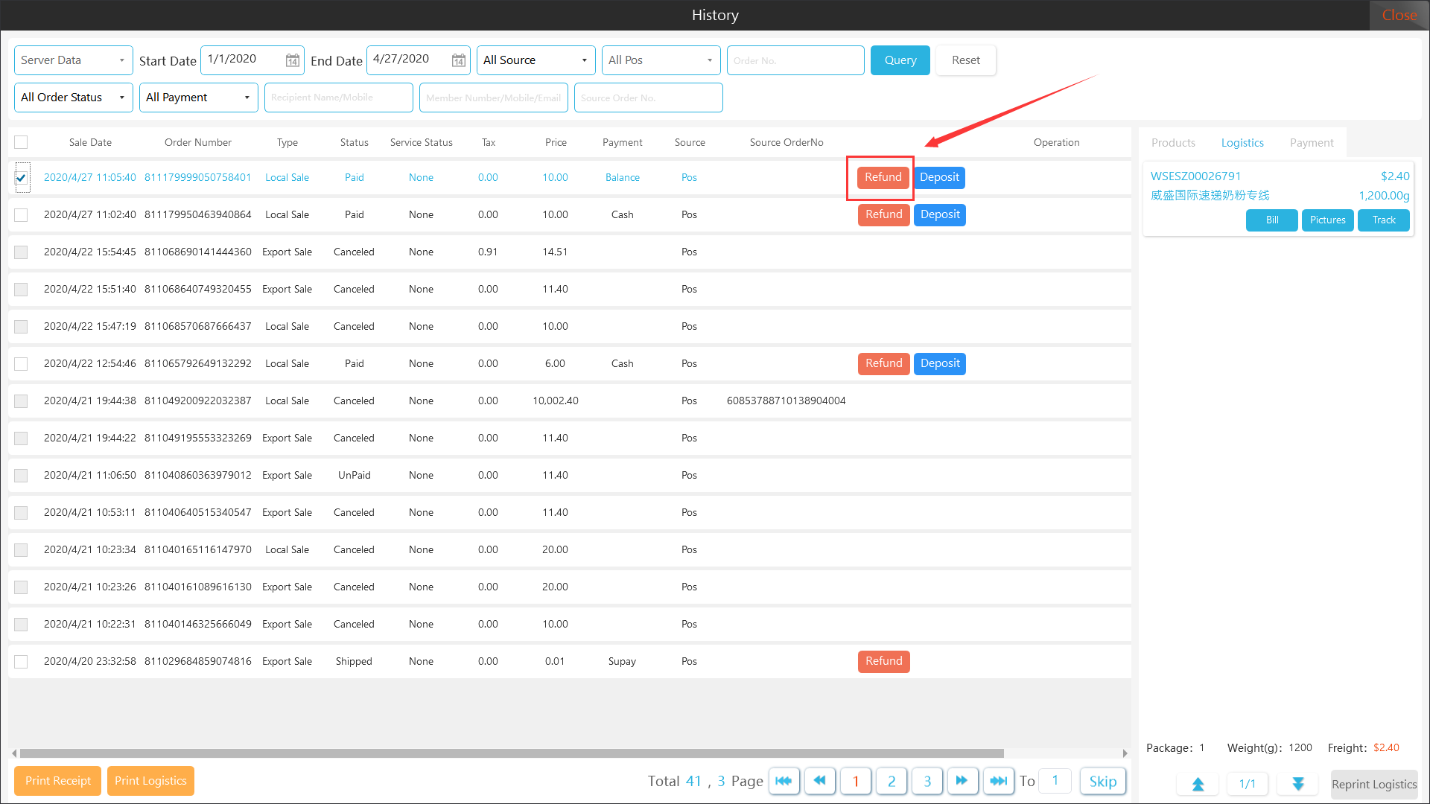Click the logistics panel down arrow icon
Image resolution: width=1430 pixels, height=804 pixels.
[1298, 784]
